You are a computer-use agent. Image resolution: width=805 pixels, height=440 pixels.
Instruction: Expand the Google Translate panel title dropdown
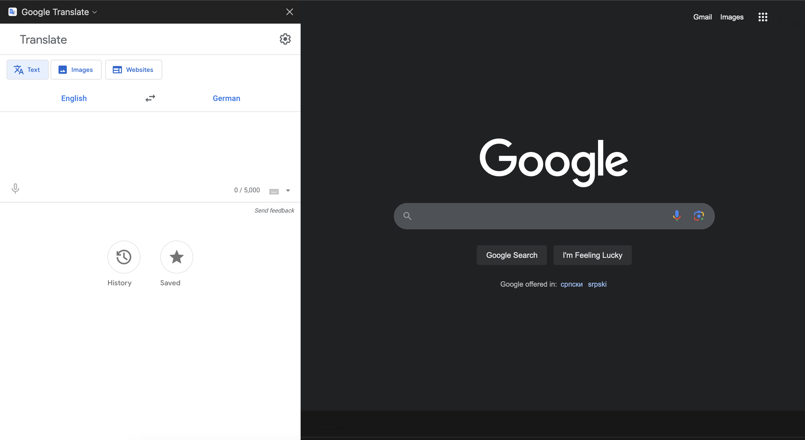coord(95,12)
